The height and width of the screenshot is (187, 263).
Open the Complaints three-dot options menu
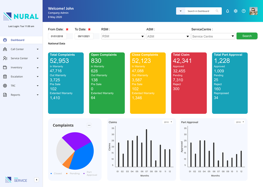(89, 125)
